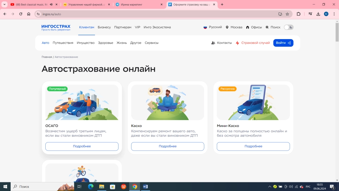The height and width of the screenshot is (191, 339).
Task: Switch to the Партнерам section
Action: 123,27
